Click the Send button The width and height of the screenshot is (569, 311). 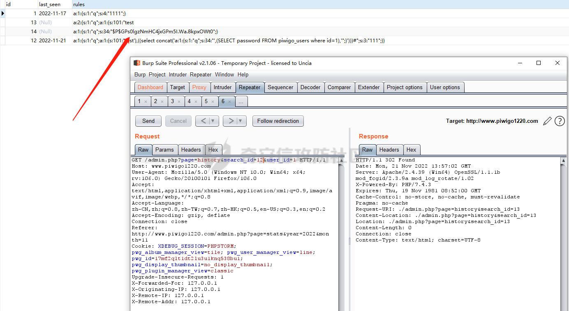click(x=148, y=121)
